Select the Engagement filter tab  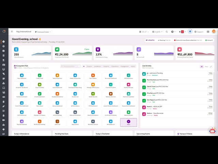coord(125,66)
